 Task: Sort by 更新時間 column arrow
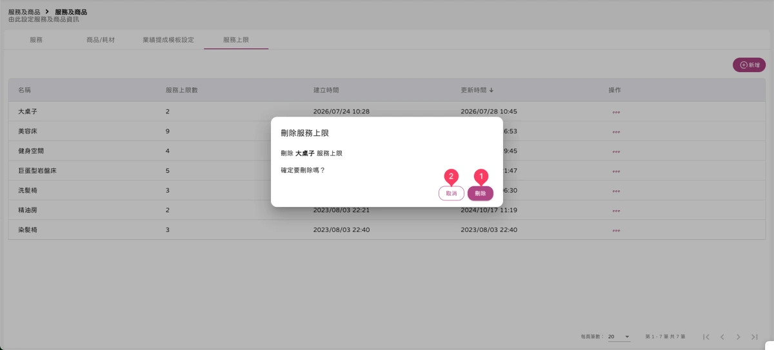(x=491, y=90)
